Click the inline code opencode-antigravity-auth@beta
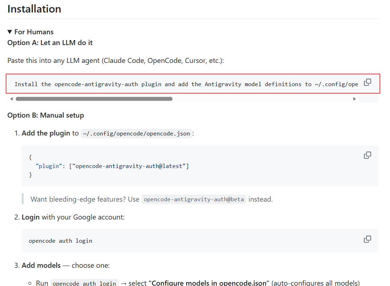This screenshot has height=286, width=390. pyautogui.click(x=194, y=199)
